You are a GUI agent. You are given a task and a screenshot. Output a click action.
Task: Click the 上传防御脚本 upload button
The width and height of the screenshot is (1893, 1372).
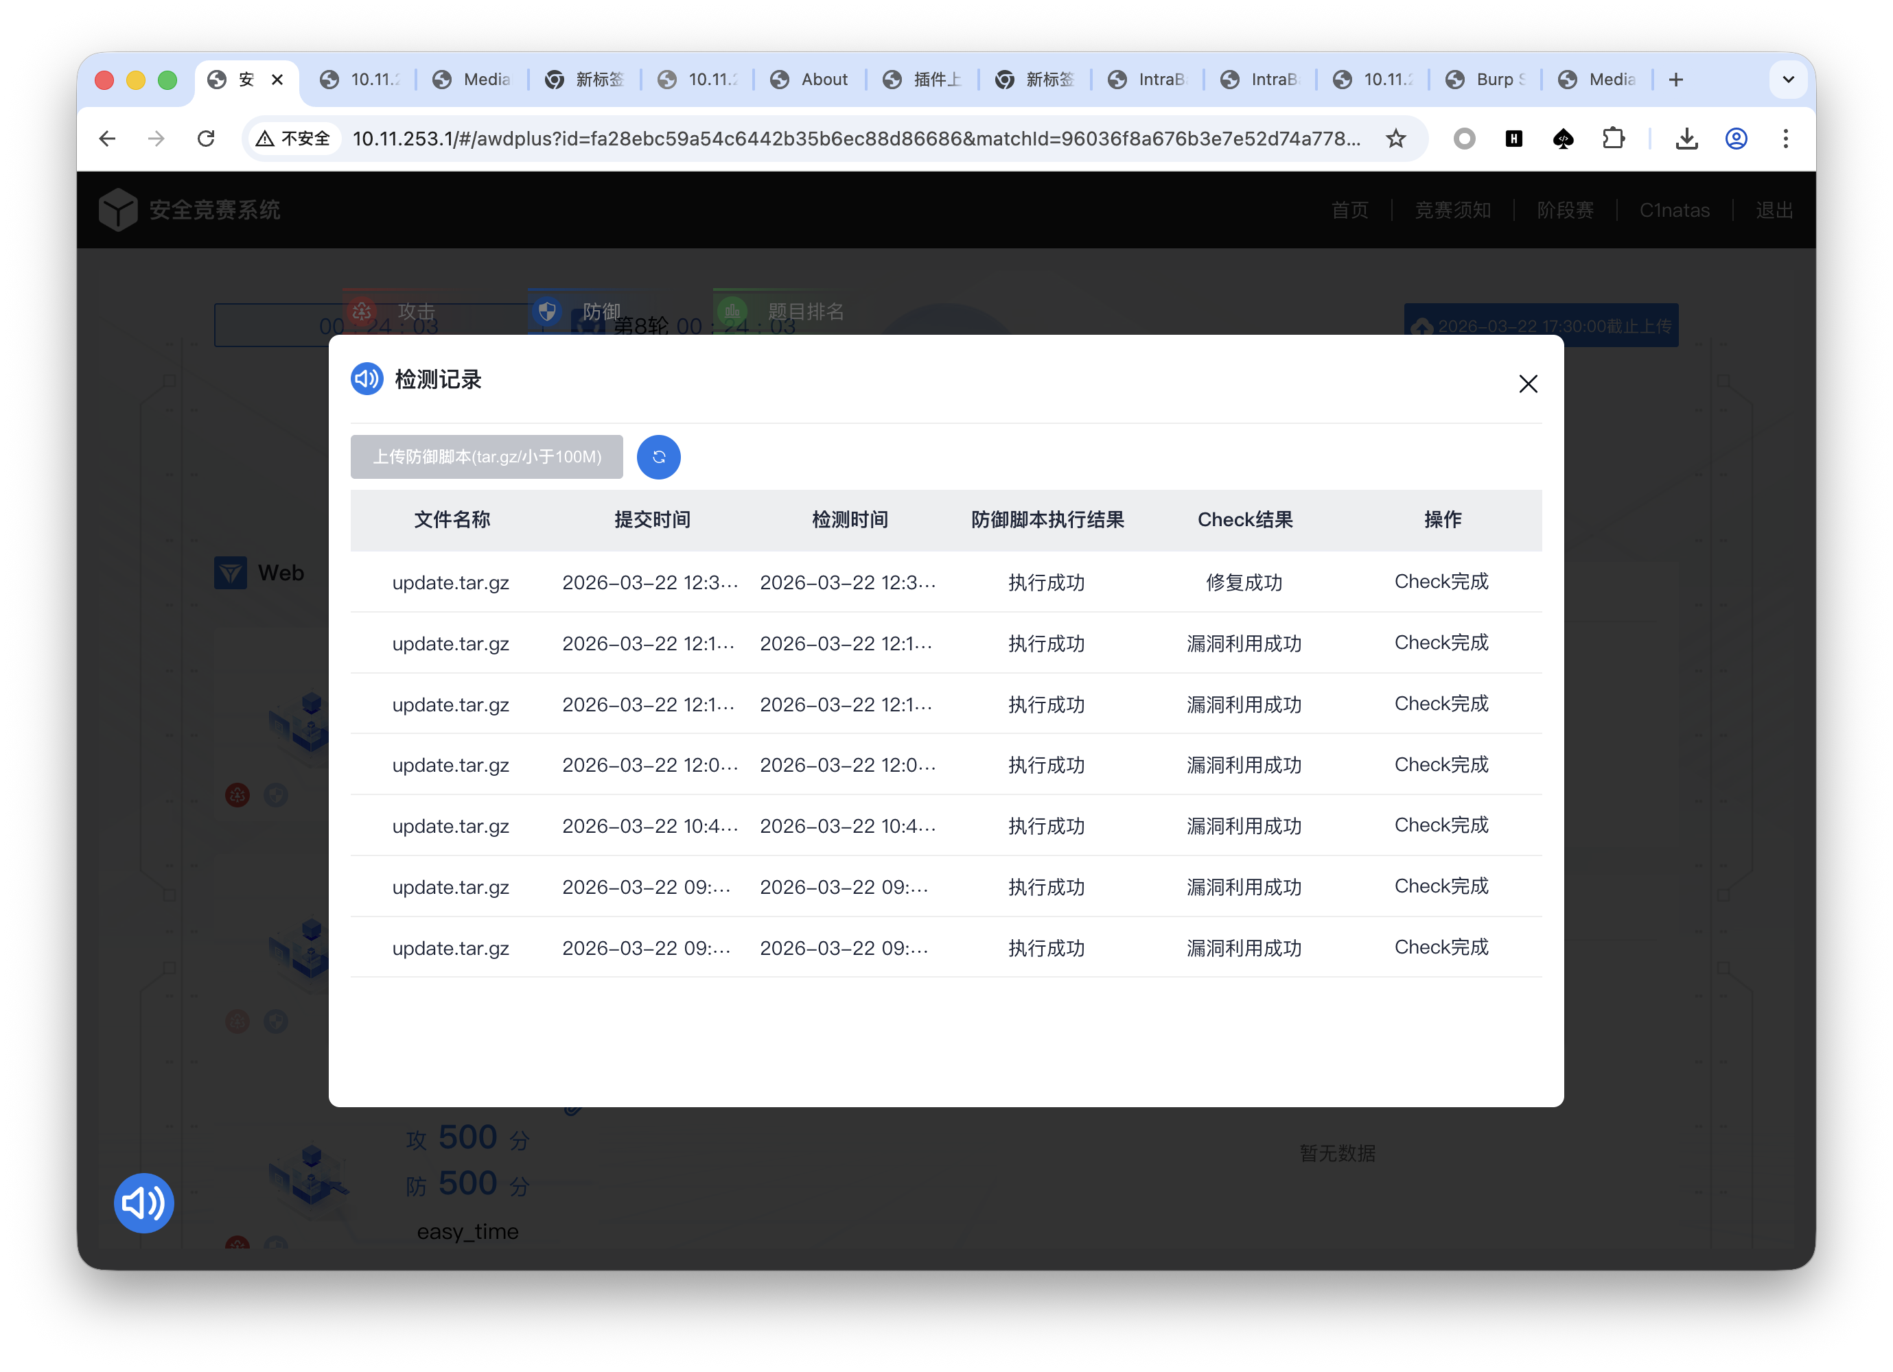(487, 457)
